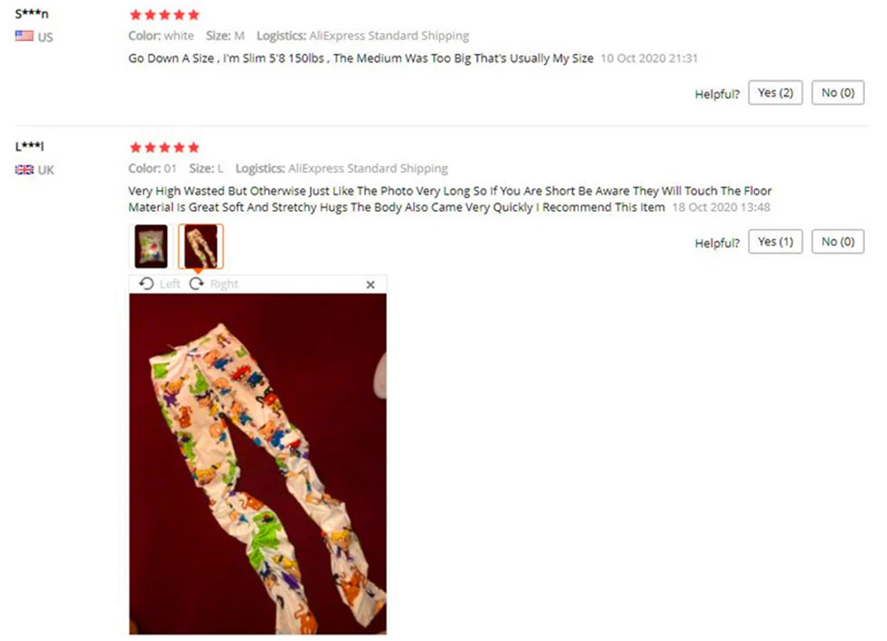Click the rotate right icon
Image resolution: width=887 pixels, height=641 pixels.
tap(196, 283)
